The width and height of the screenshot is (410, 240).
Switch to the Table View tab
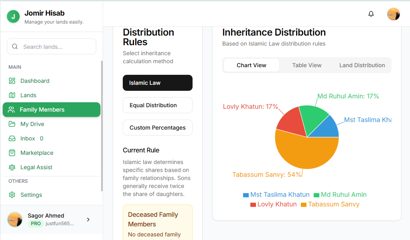pos(306,65)
